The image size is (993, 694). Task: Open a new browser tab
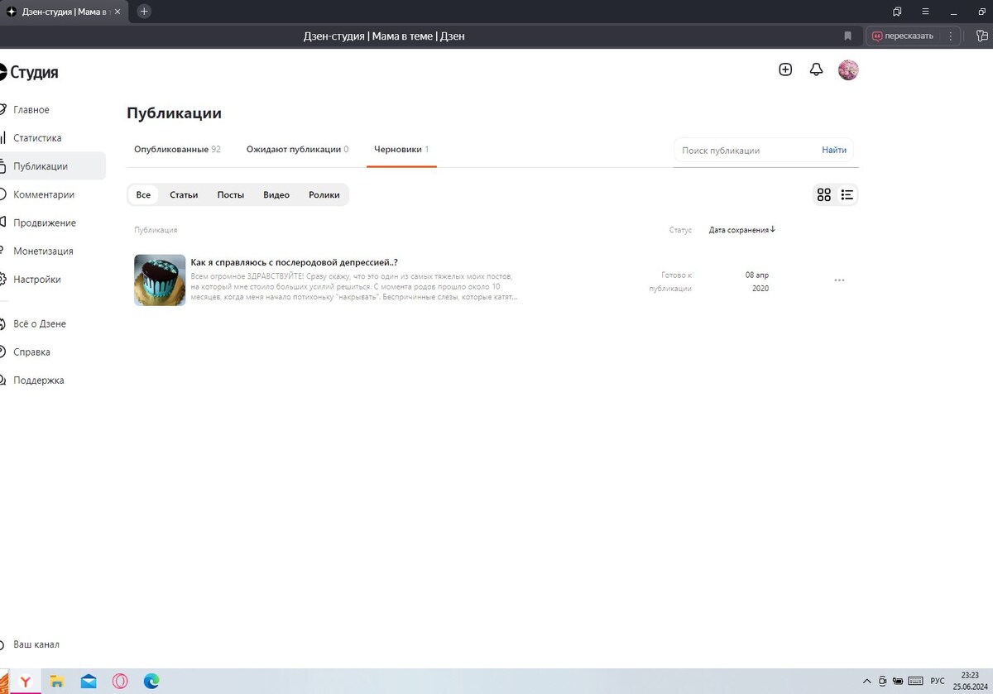pyautogui.click(x=144, y=11)
